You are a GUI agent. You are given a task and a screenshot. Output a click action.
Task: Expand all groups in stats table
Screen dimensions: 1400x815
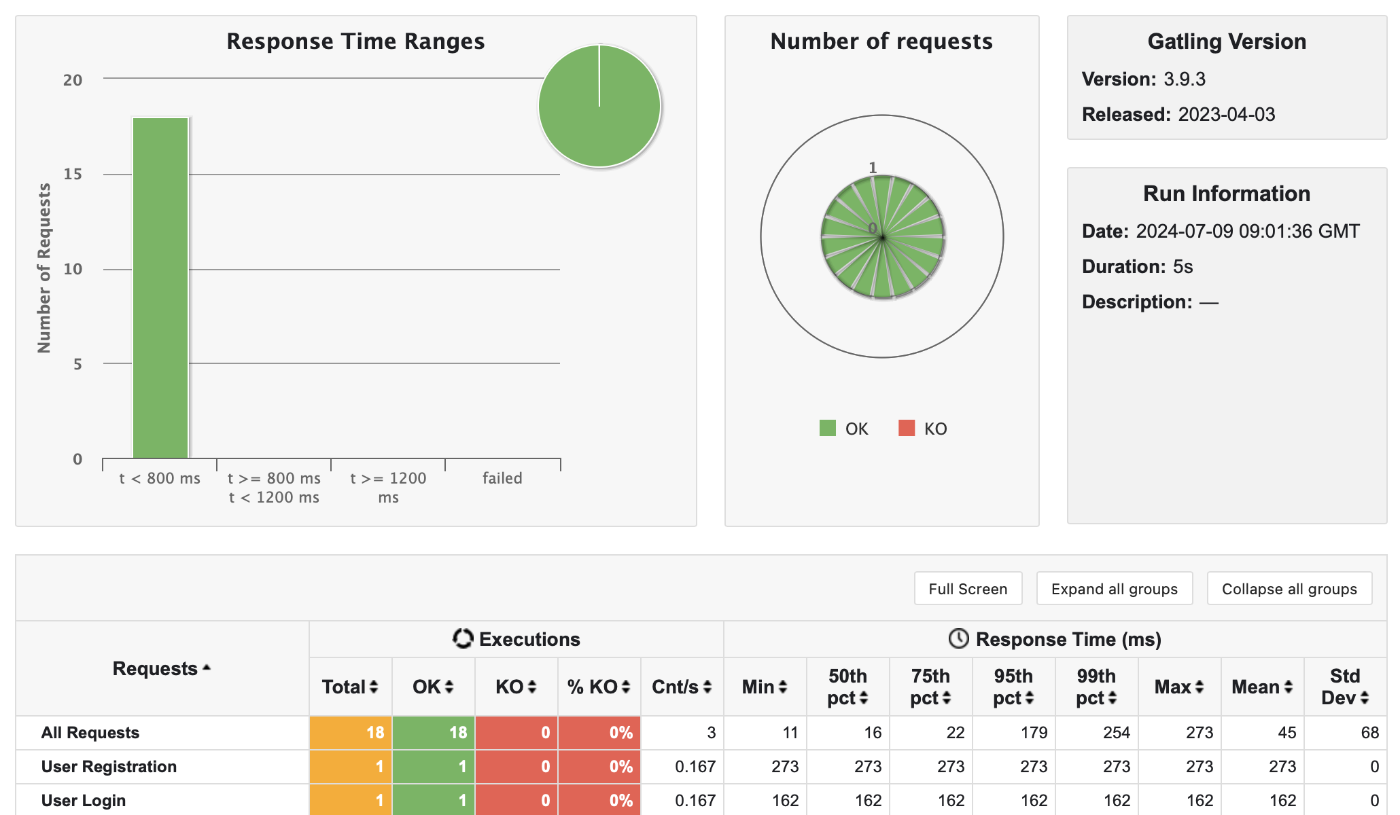[1114, 589]
